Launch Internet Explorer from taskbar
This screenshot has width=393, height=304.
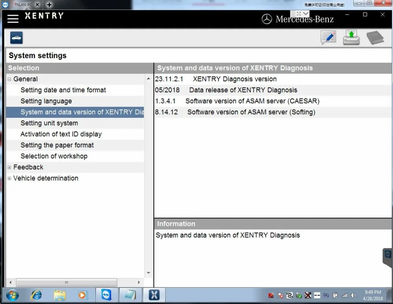pyautogui.click(x=37, y=295)
